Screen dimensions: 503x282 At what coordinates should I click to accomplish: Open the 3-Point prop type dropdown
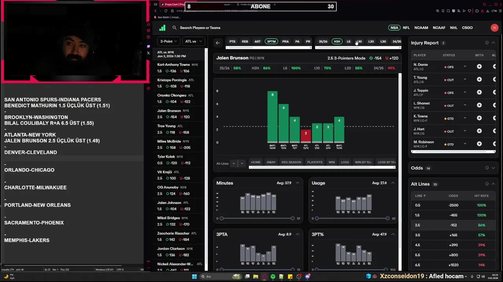pos(169,41)
